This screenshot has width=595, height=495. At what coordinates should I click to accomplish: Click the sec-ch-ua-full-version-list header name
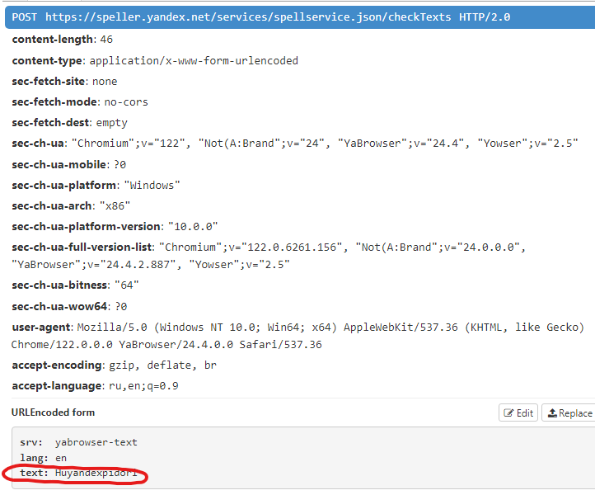pos(82,247)
